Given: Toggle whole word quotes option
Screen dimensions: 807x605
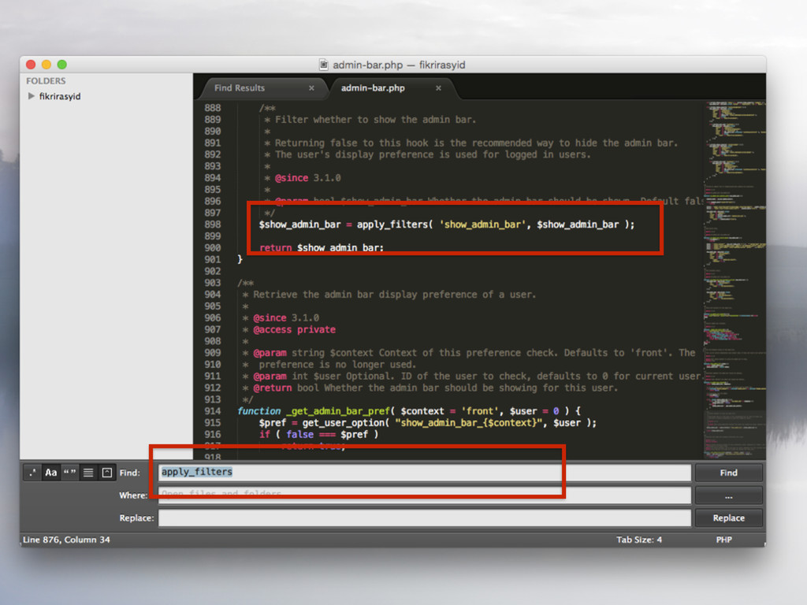Looking at the screenshot, I should (x=69, y=473).
